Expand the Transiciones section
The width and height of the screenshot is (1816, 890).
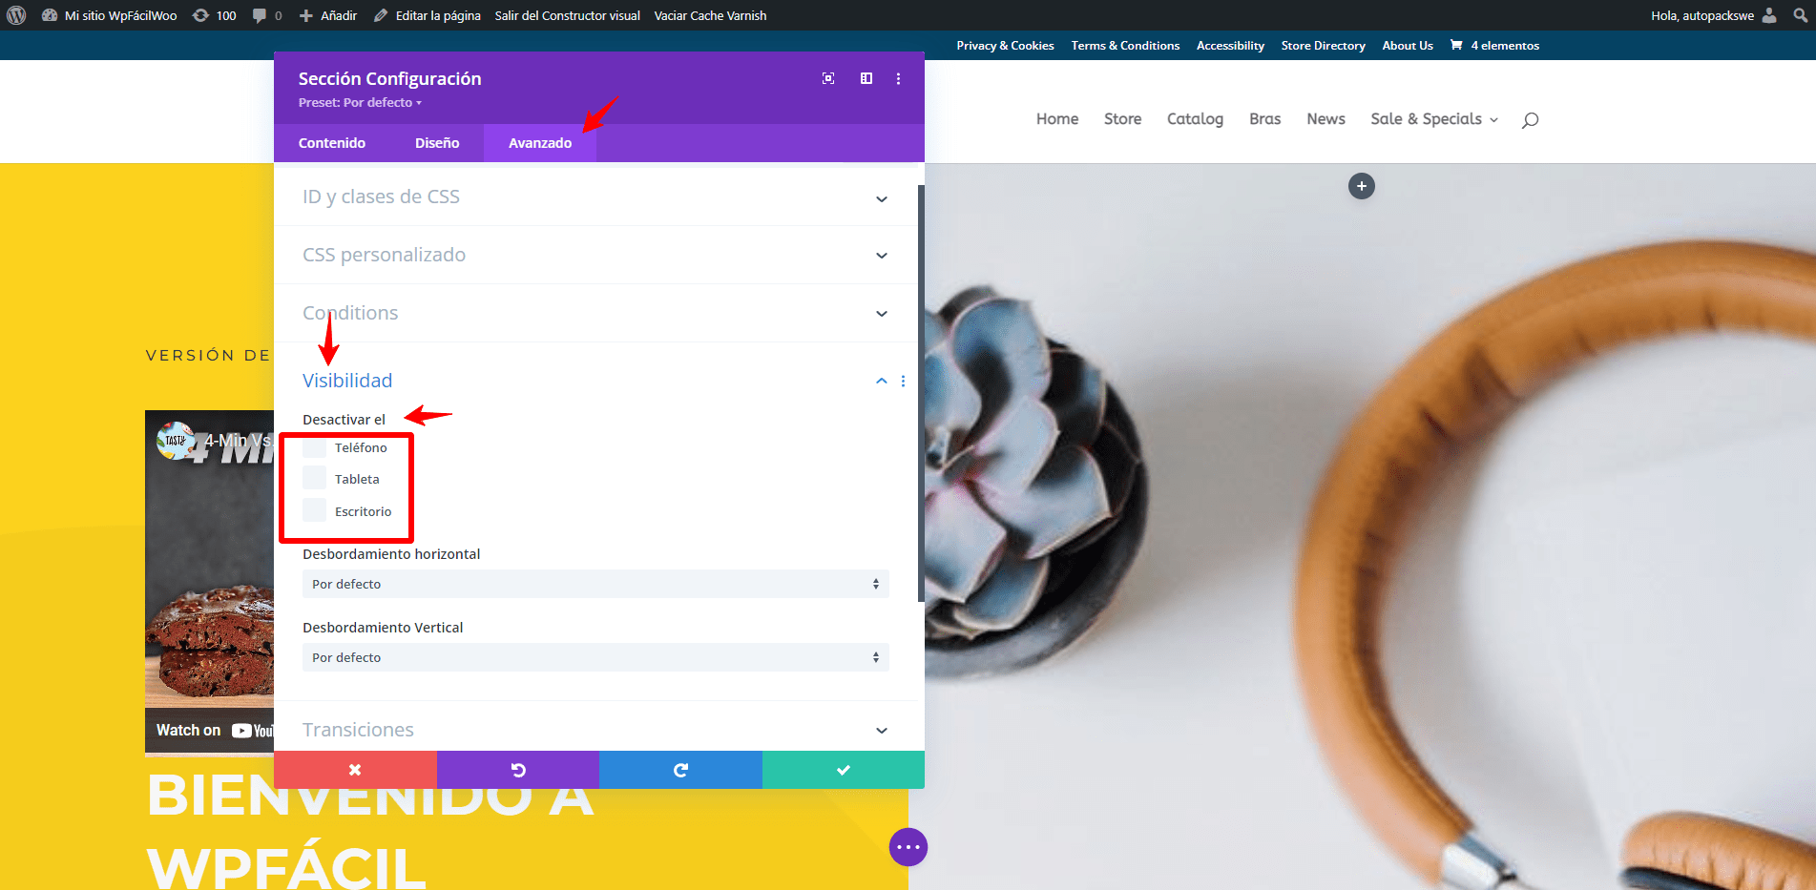[595, 730]
